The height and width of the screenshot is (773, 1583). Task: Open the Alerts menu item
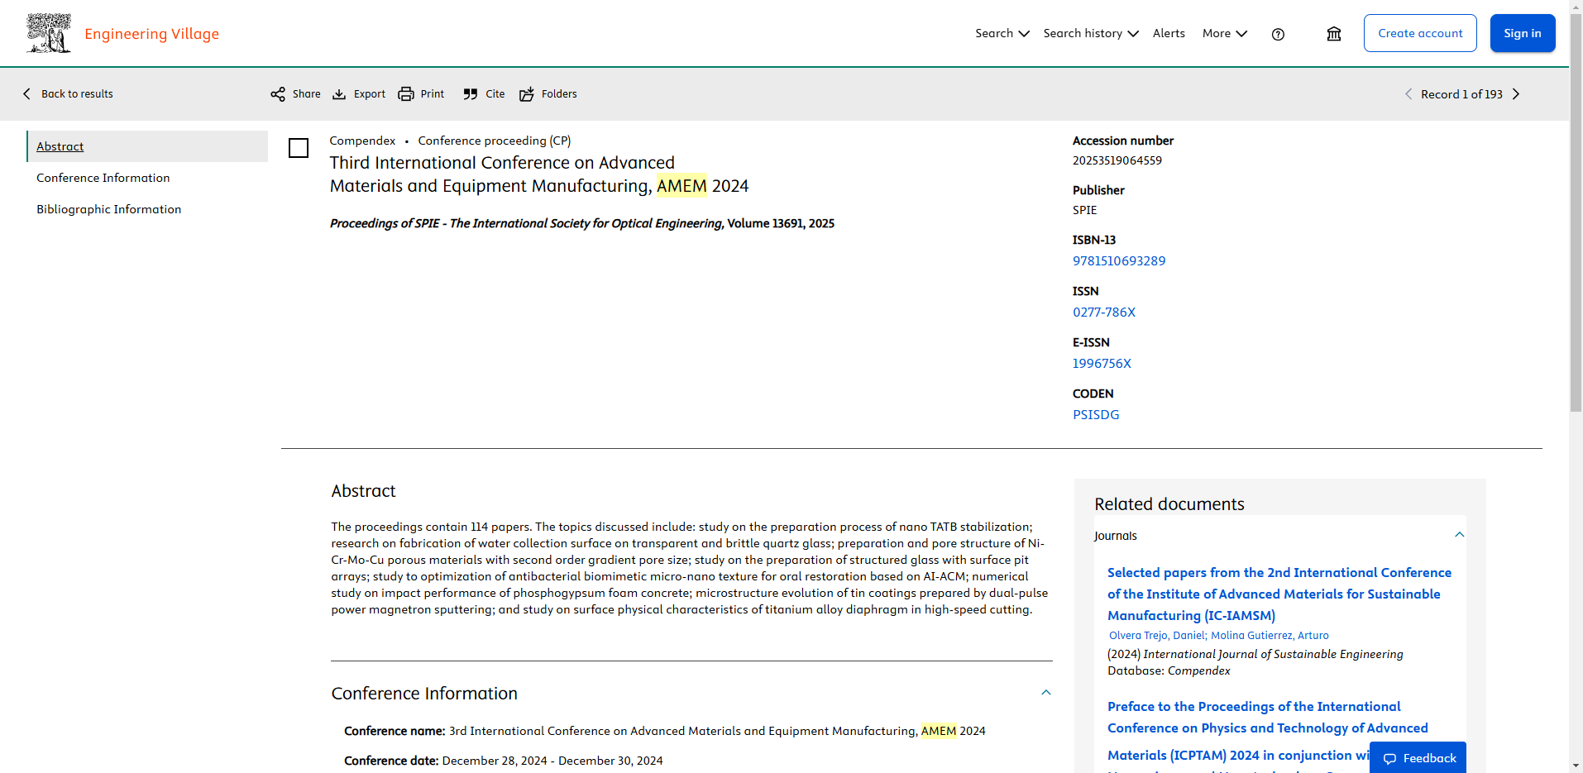click(x=1169, y=33)
